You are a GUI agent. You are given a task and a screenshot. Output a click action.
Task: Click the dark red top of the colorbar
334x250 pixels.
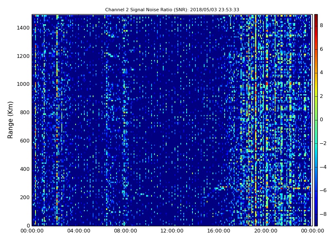click(x=316, y=17)
